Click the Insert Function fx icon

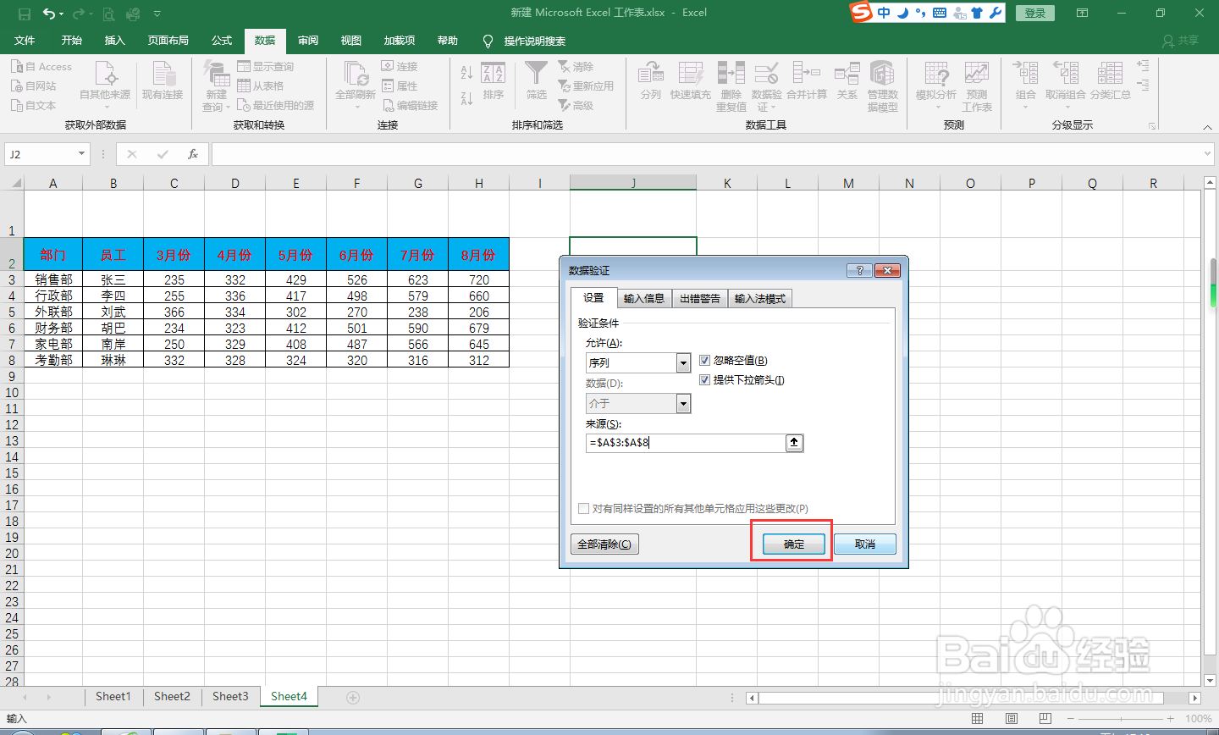193,154
